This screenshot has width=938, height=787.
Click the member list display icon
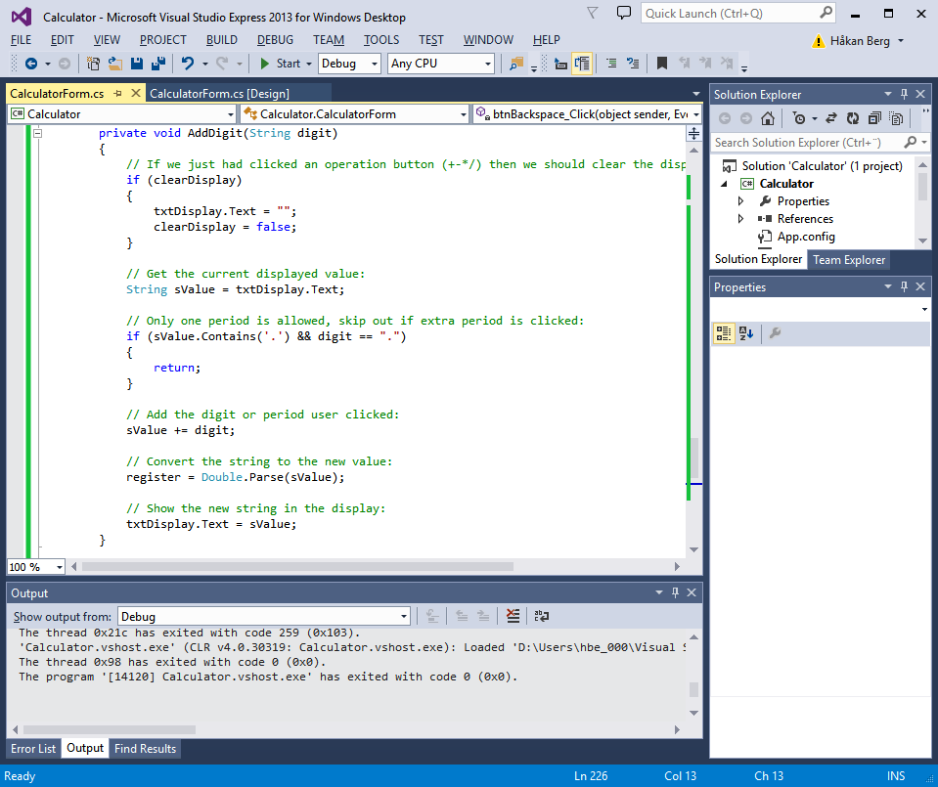[x=560, y=64]
